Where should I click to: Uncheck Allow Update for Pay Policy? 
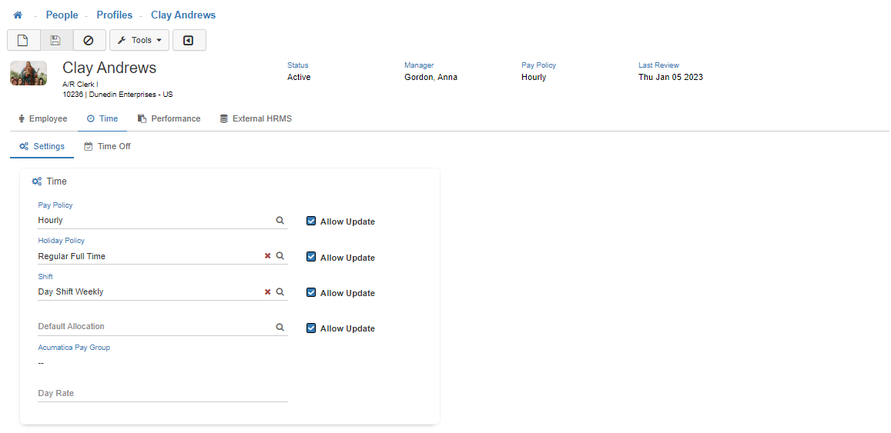311,221
